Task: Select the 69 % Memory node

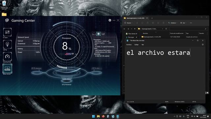Action: pyautogui.click(x=37, y=73)
